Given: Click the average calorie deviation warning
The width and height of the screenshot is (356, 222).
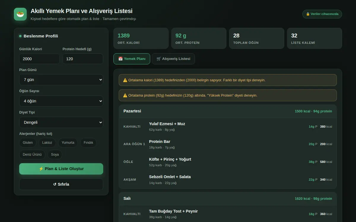Looking at the screenshot, I should (228, 80).
